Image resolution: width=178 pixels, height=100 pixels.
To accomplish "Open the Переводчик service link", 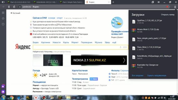I will (86, 42).
